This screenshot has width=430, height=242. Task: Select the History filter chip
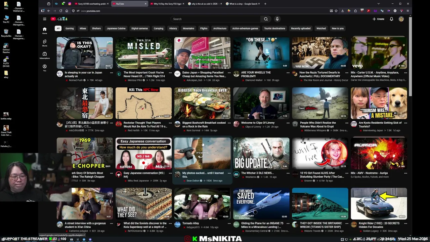click(x=173, y=28)
